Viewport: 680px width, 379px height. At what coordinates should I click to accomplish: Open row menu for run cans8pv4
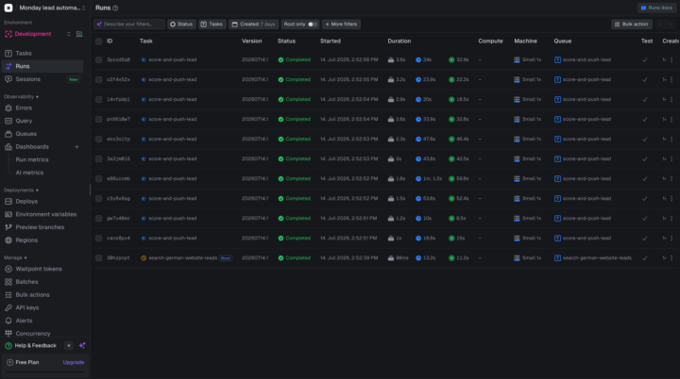671,239
